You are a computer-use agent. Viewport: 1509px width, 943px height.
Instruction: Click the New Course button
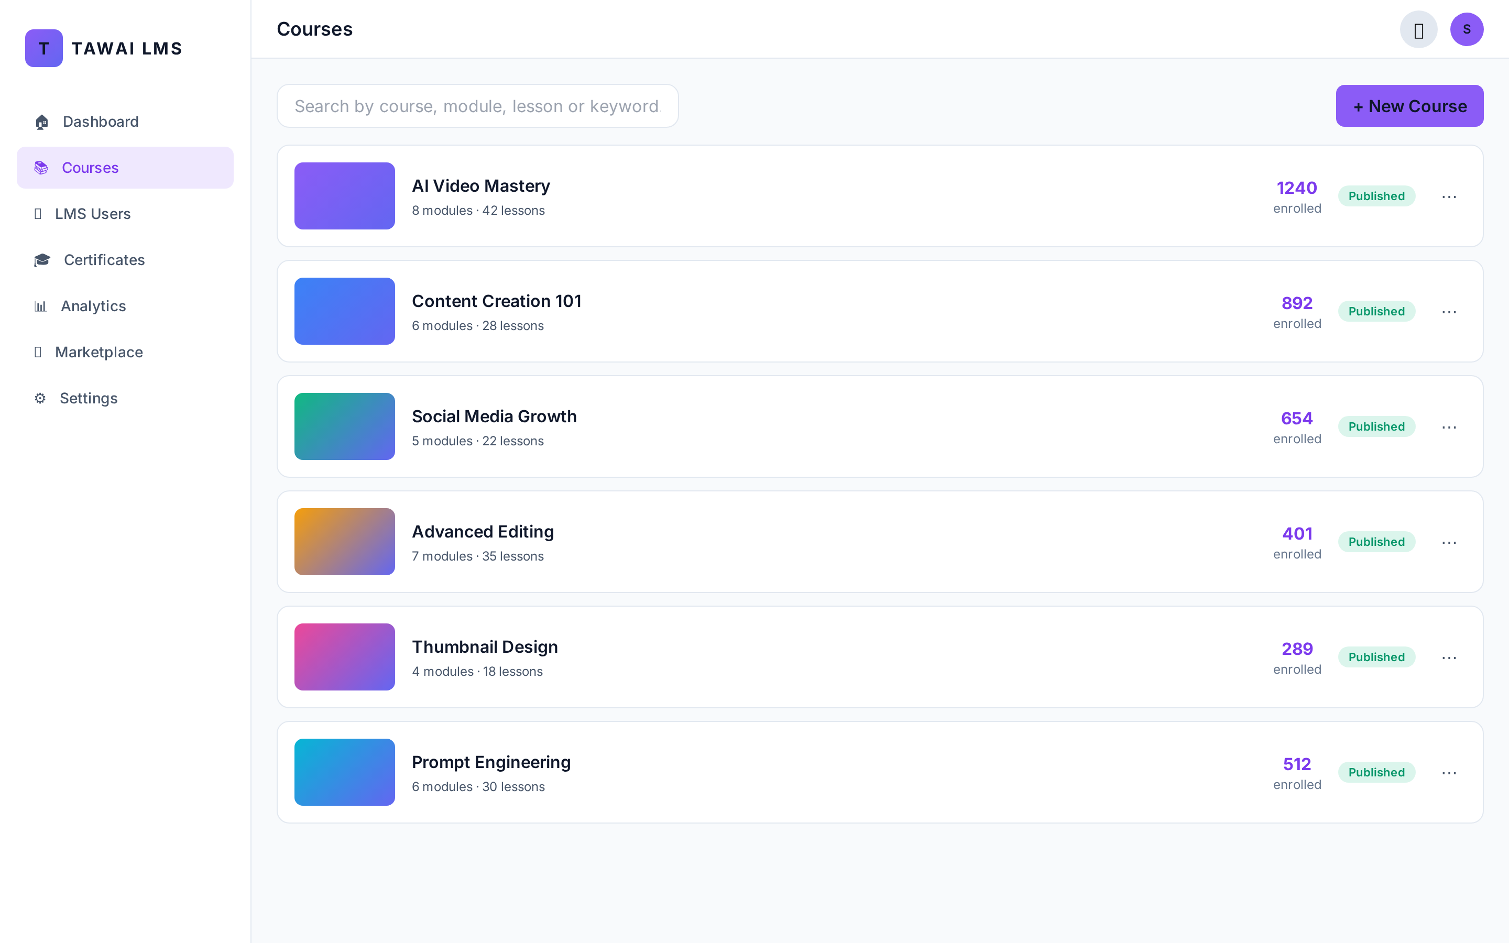pos(1410,106)
